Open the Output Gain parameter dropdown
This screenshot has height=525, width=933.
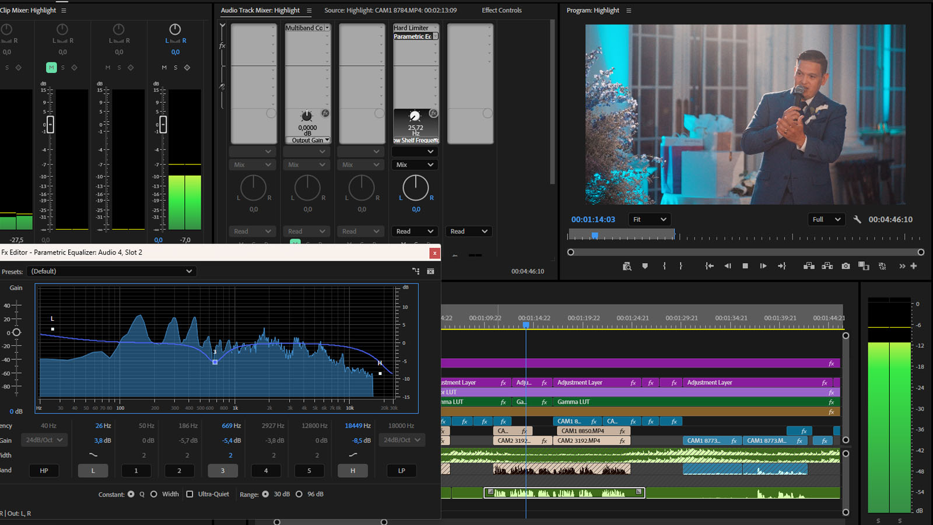click(x=307, y=140)
